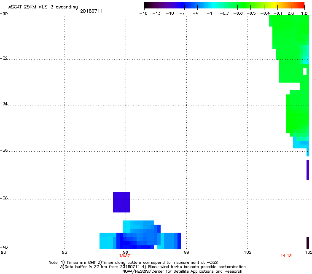Click the black end of the color bar
This screenshot has height=274, width=312.
pyautogui.click(x=146, y=5)
